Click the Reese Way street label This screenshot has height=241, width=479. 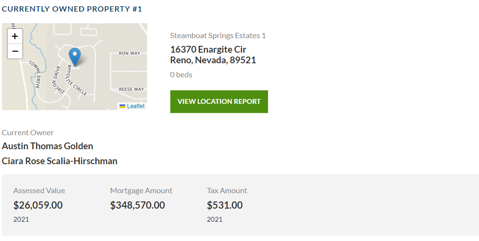131,89
